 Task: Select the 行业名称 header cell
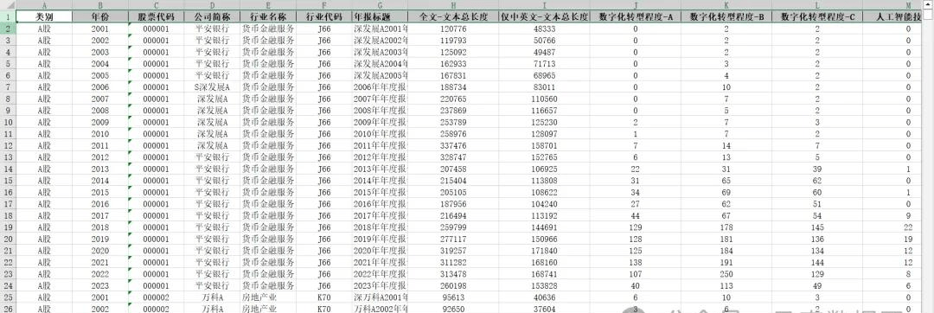click(x=268, y=16)
